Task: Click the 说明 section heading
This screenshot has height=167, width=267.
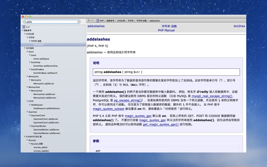Action: point(96,63)
